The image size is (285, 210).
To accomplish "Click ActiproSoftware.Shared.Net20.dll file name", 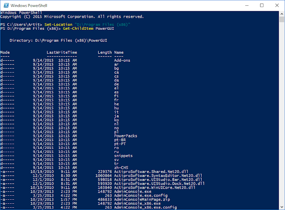I will pyautogui.click(x=151, y=172).
